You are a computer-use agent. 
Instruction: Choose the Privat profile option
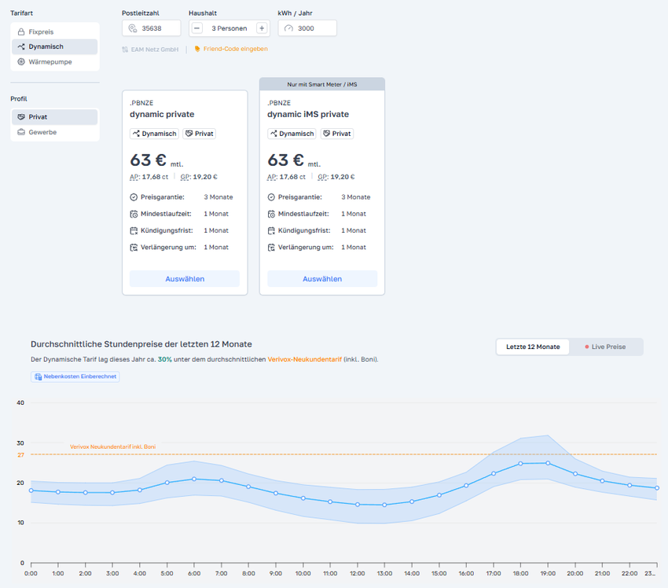[x=55, y=117]
